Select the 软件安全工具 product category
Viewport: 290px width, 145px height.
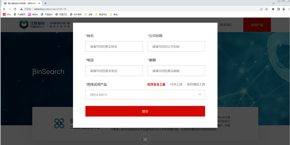pos(156,84)
